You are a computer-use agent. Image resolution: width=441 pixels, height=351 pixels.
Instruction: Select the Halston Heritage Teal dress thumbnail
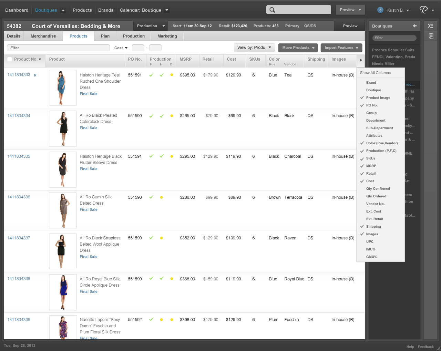coord(63,88)
